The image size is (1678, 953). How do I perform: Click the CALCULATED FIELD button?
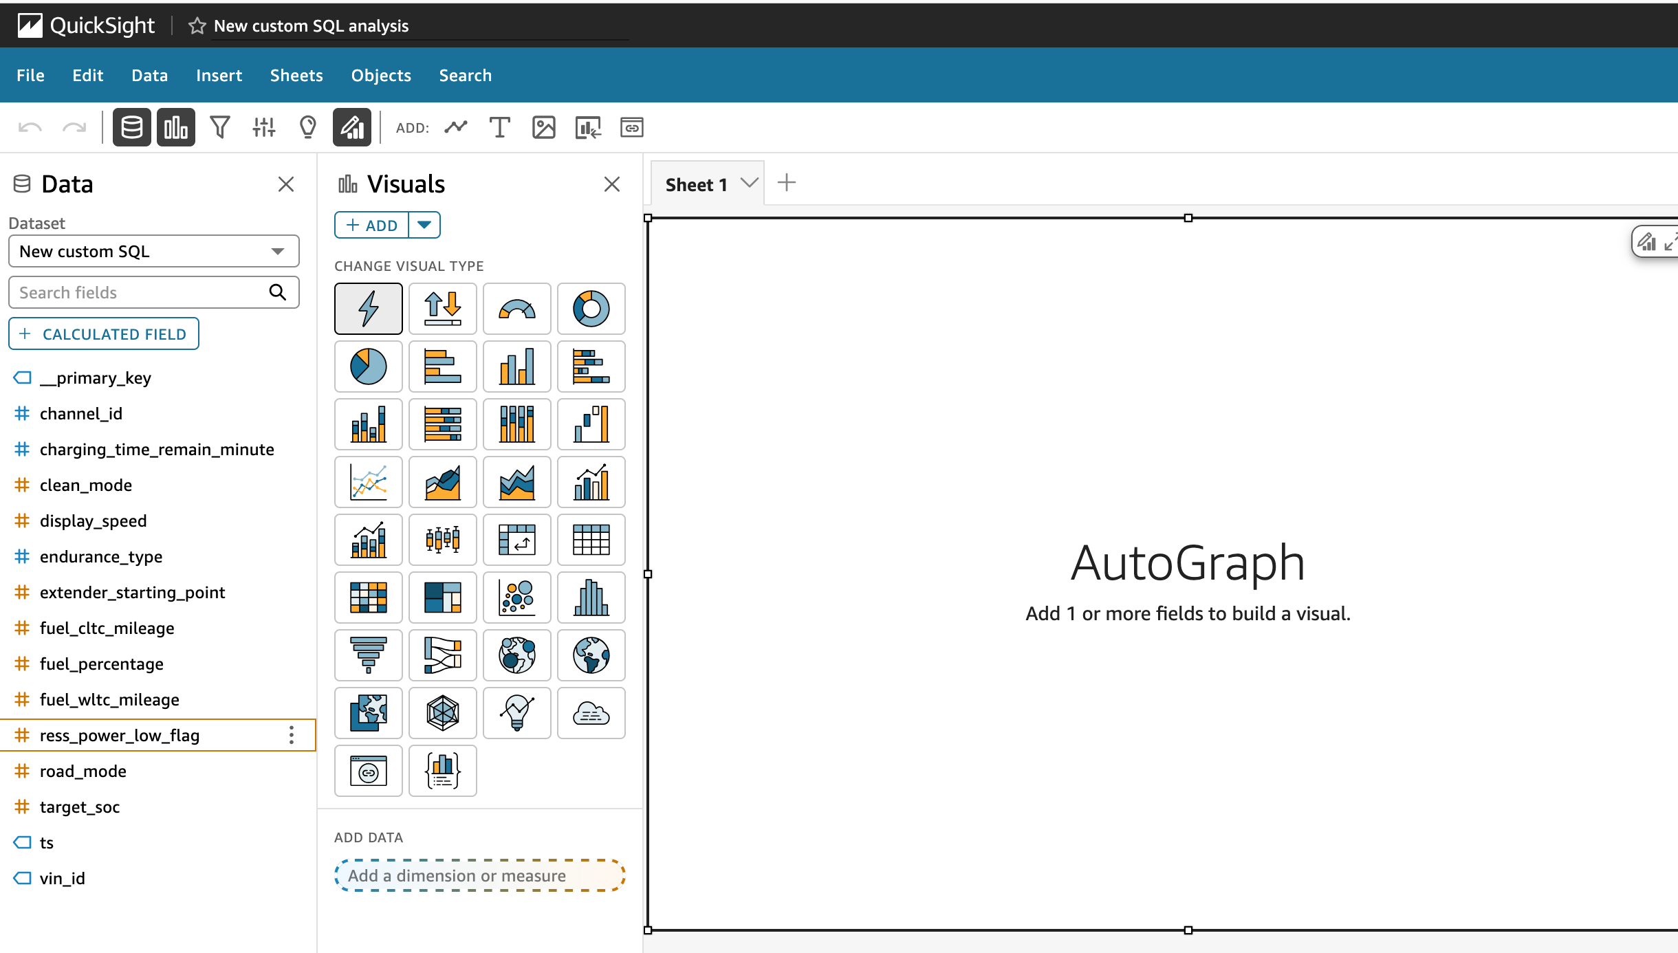(x=104, y=333)
